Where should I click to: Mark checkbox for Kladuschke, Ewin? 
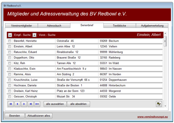[10, 69]
